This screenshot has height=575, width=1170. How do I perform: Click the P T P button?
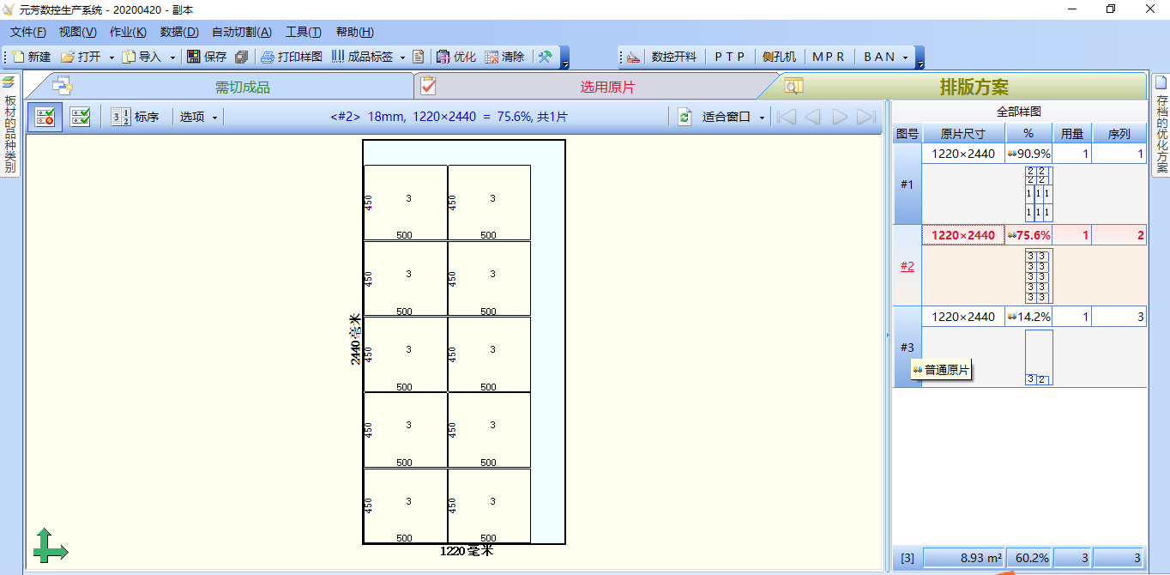730,57
